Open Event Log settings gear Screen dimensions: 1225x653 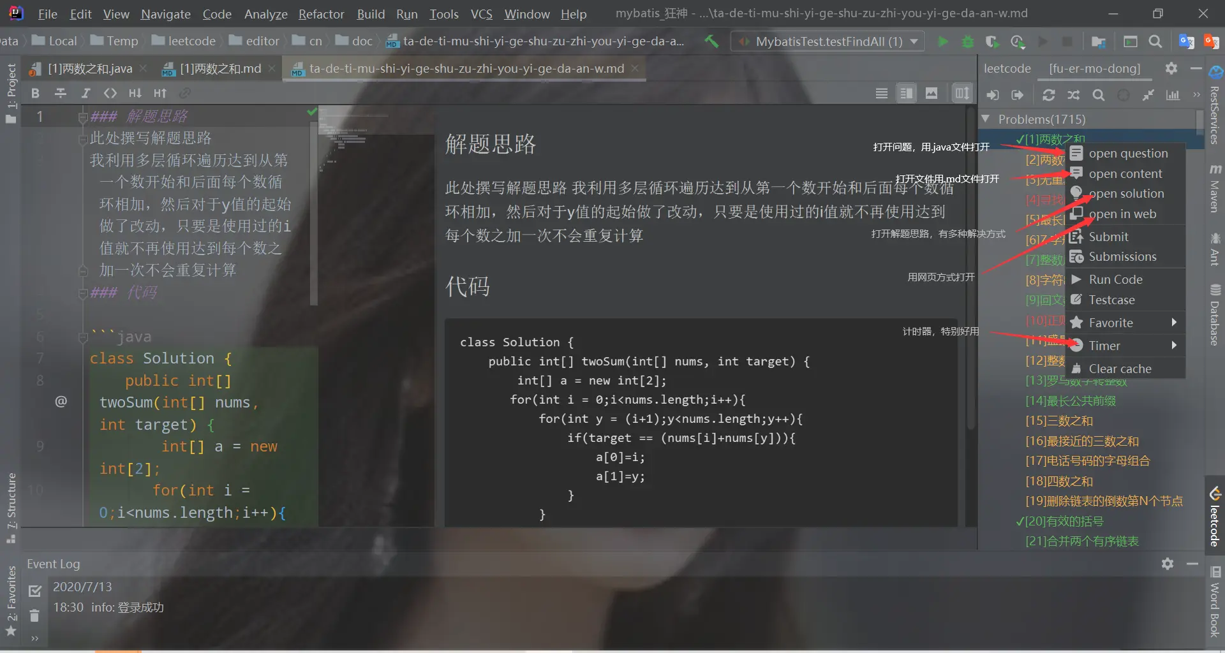click(x=1168, y=564)
